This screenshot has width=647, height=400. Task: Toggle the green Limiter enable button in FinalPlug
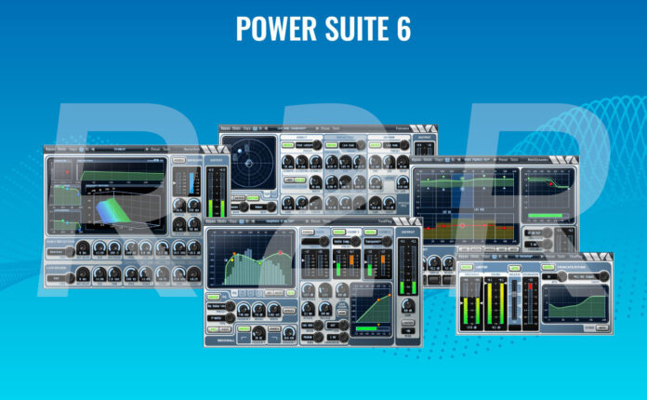click(x=467, y=268)
